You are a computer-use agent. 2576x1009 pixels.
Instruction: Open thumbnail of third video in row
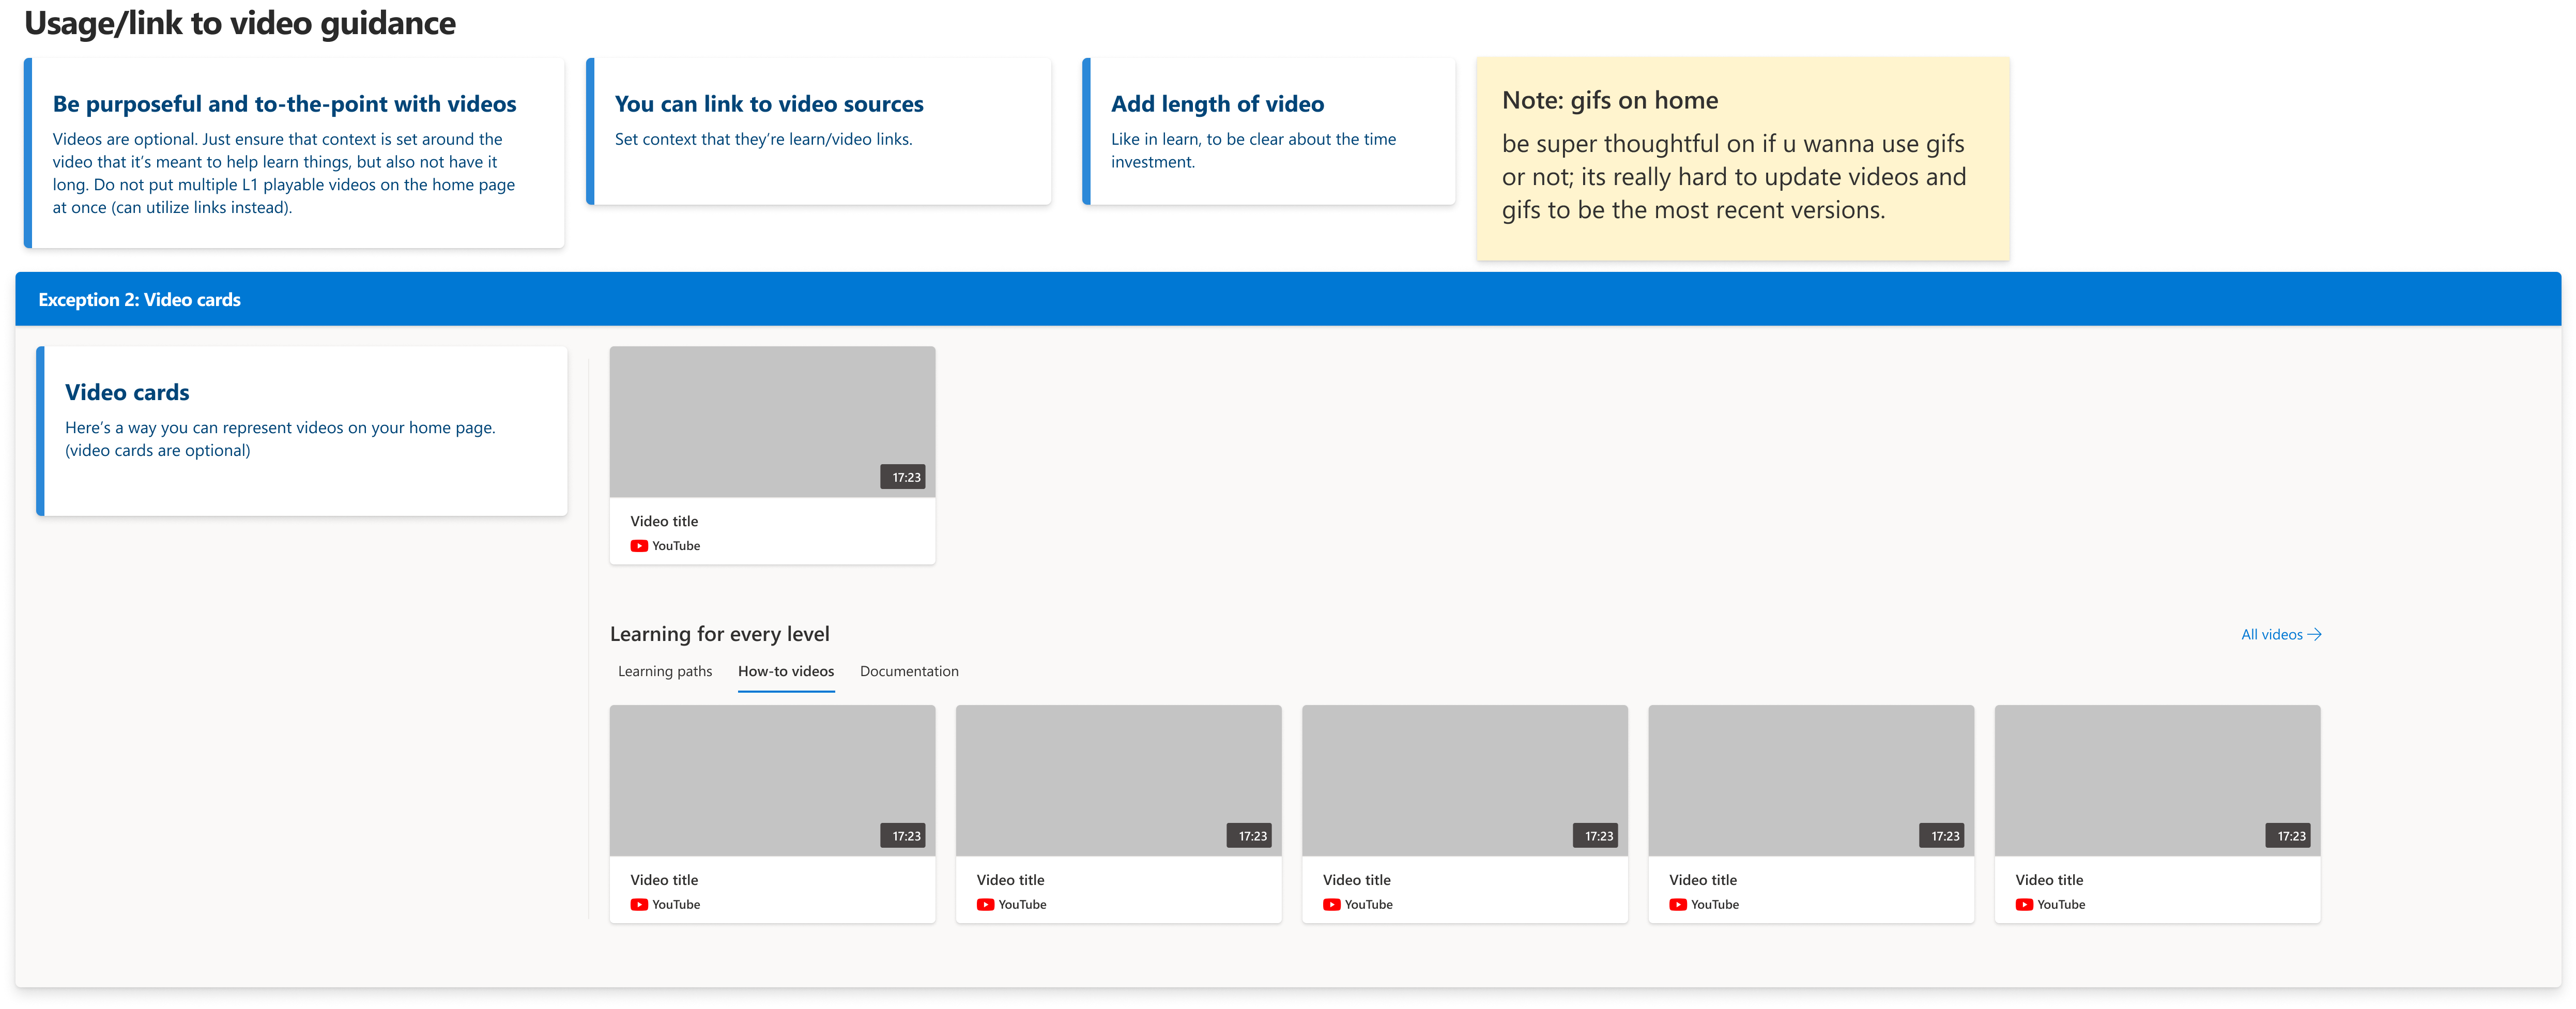1464,780
